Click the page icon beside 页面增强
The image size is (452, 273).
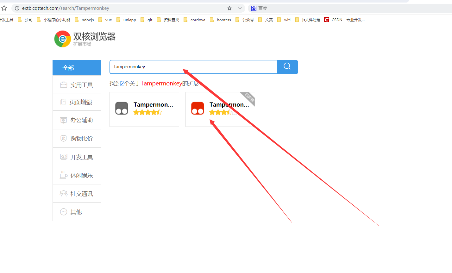(x=63, y=102)
